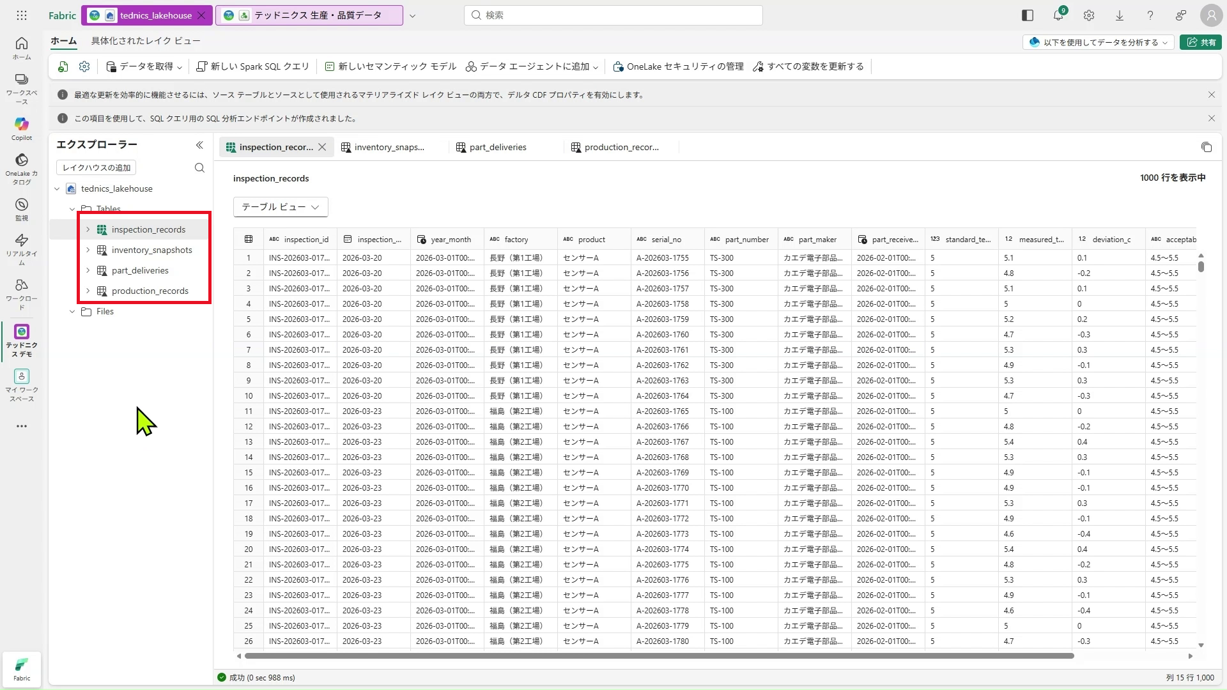
Task: Click レイクハウスの追加 button
Action: click(96, 167)
